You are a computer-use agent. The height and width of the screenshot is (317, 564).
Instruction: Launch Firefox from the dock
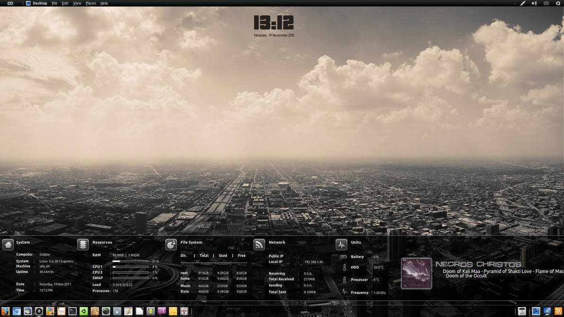5,311
